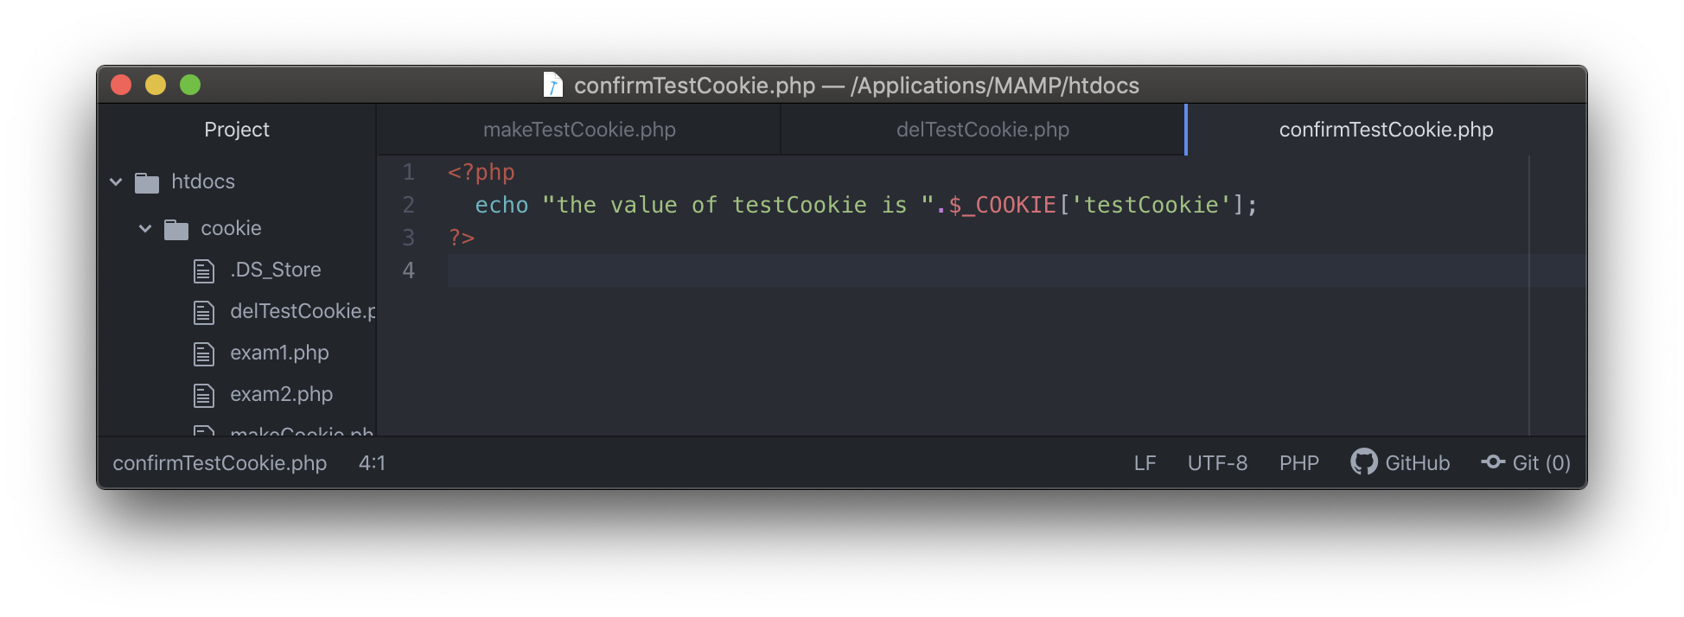Collapse the cookie folder chevron

[x=145, y=228]
